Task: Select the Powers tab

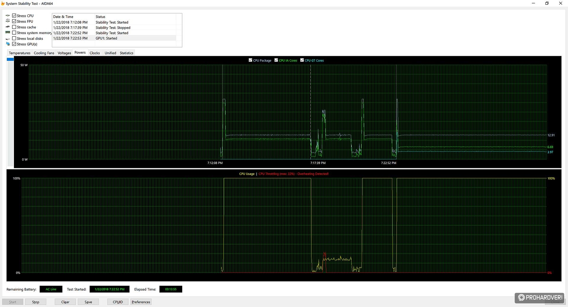Action: coord(80,53)
